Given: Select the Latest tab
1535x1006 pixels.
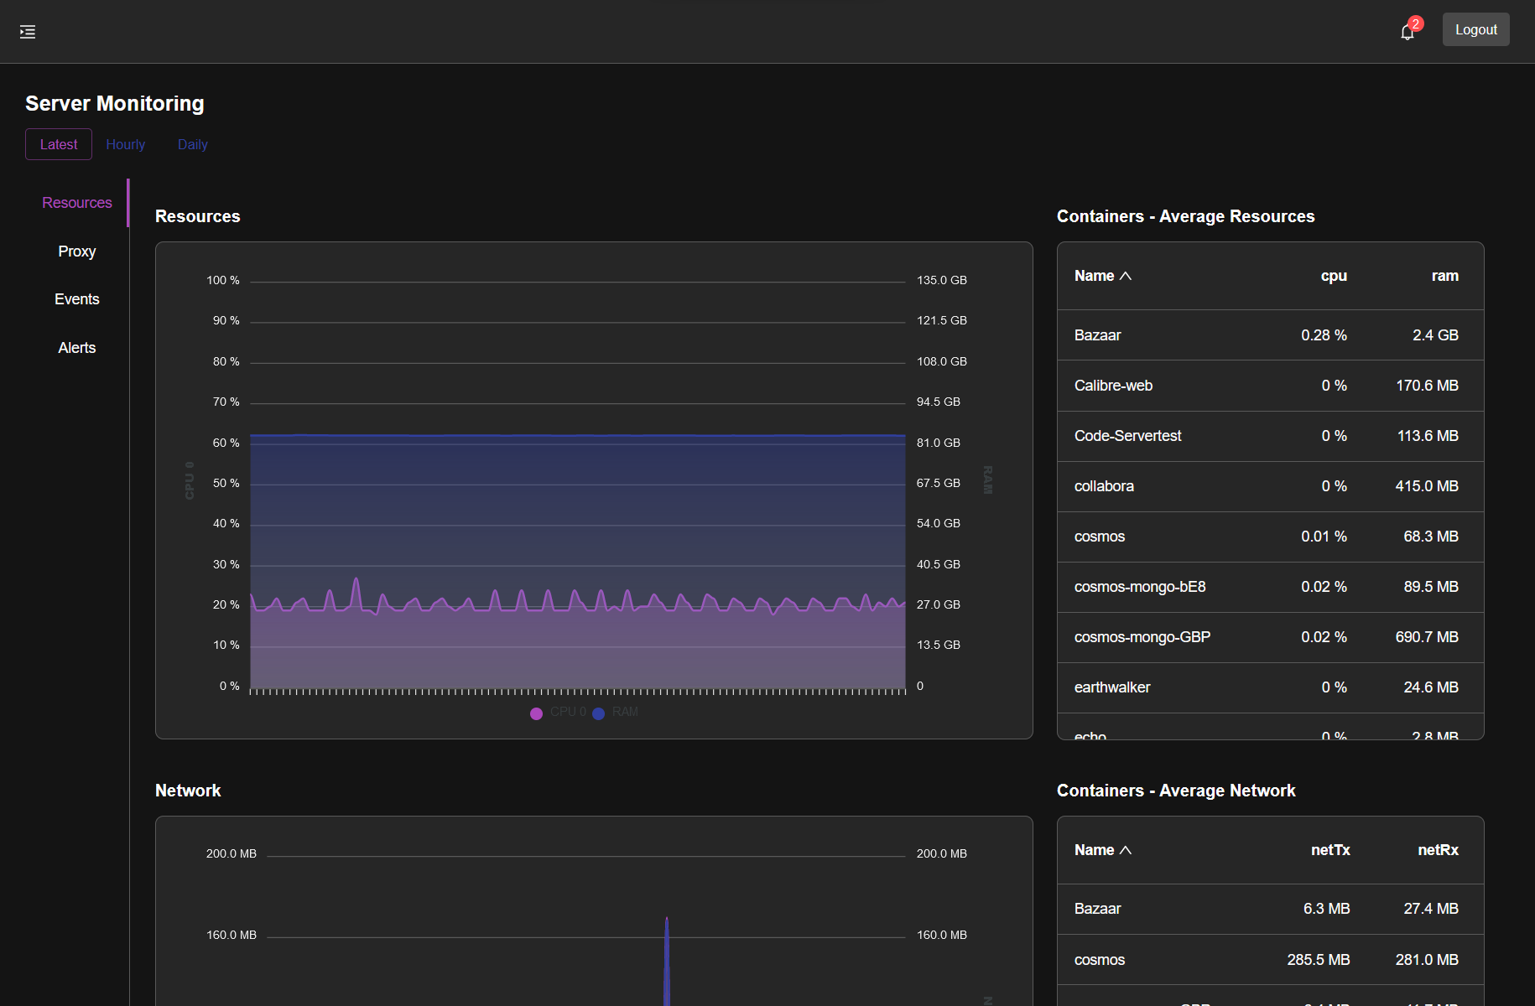Looking at the screenshot, I should (59, 144).
